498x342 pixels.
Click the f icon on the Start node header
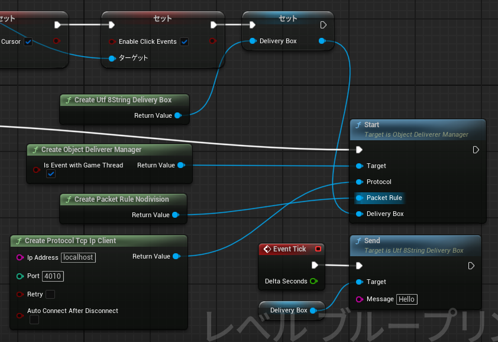pos(360,125)
